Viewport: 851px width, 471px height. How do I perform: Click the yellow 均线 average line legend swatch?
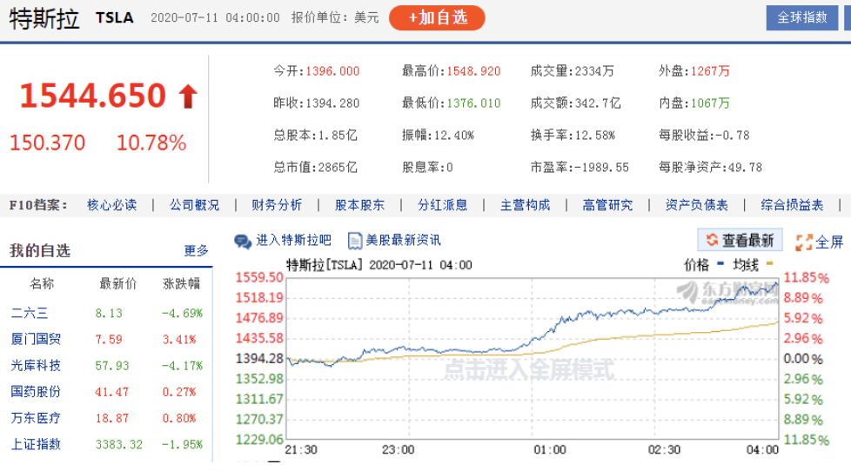tap(769, 264)
